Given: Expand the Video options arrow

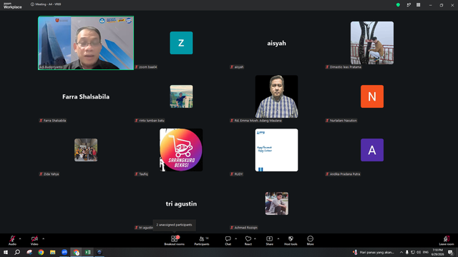Looking at the screenshot, I should coord(43,238).
